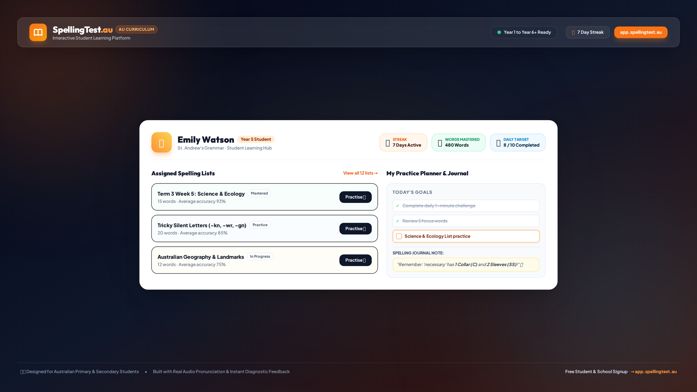Click the SpellingTest.au brand title

tap(83, 30)
